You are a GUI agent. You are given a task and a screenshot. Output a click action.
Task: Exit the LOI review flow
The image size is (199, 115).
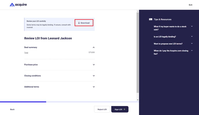point(191,5)
